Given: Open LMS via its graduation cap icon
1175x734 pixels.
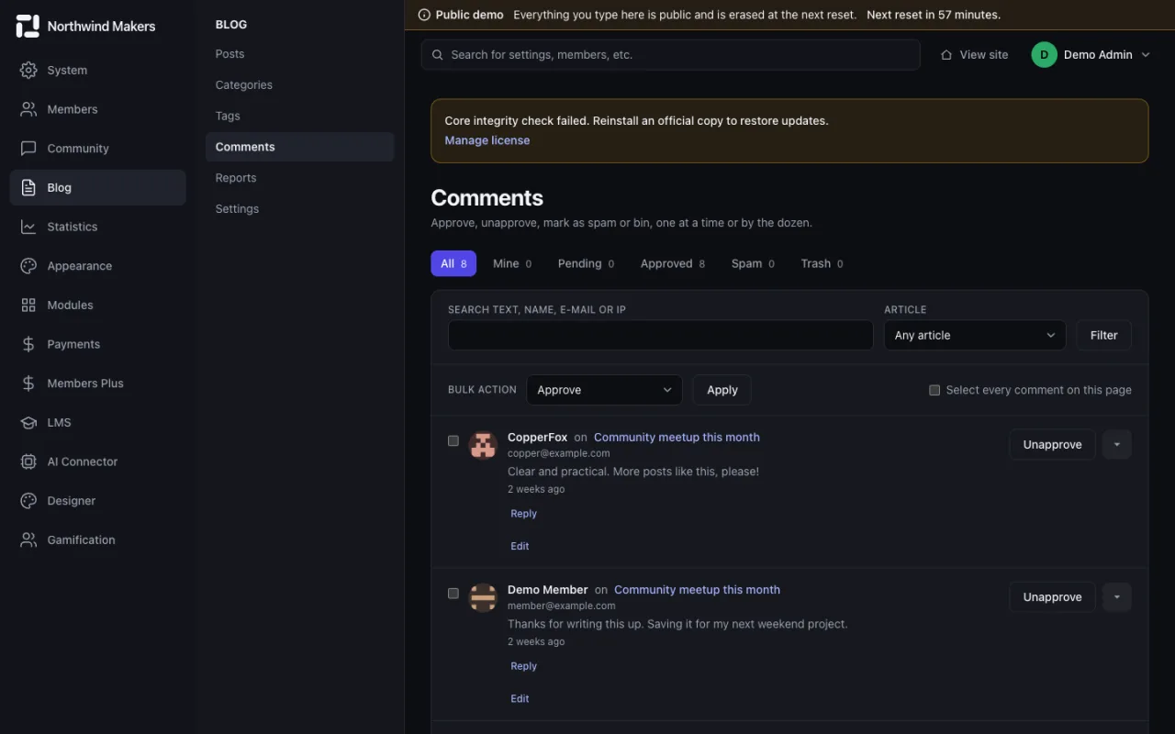Looking at the screenshot, I should (x=28, y=422).
